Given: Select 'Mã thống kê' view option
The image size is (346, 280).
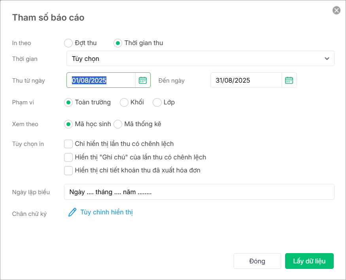Looking at the screenshot, I should (118, 124).
